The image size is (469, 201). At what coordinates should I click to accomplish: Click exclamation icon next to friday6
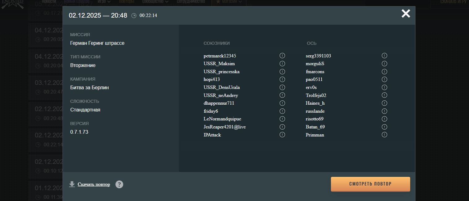coord(282,111)
